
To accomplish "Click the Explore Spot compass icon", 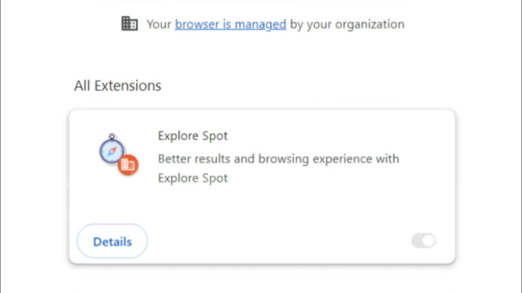I will click(x=112, y=151).
